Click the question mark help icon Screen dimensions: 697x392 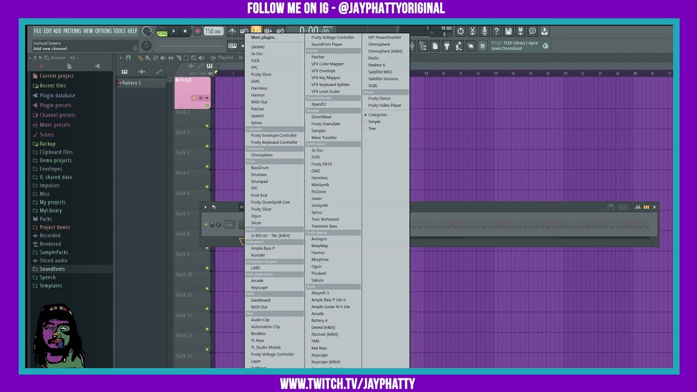coord(496,32)
